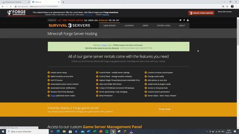The width and height of the screenshot is (239, 134).
Task: Click the 'Minecraft Forge Server Hosting' heading
Action: [72, 33]
